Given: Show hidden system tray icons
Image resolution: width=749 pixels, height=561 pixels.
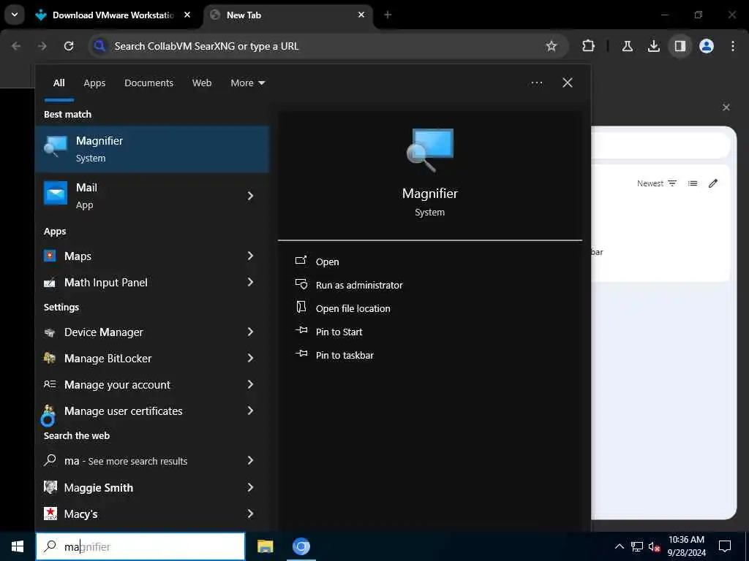Looking at the screenshot, I should (x=619, y=546).
